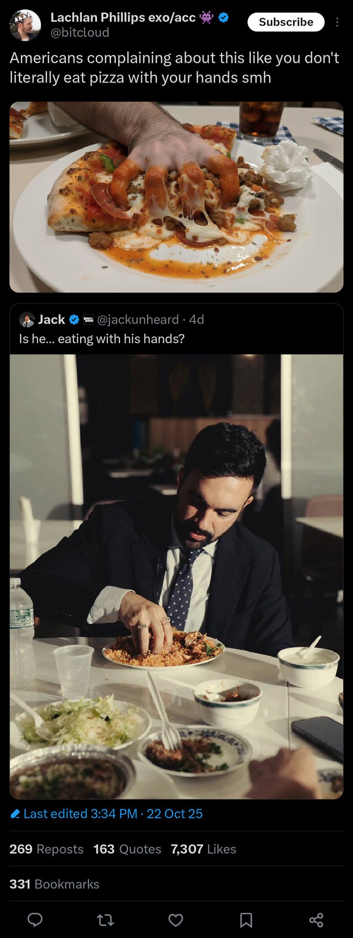Open the @bitcloud profile handle
The image size is (353, 938).
tap(80, 33)
